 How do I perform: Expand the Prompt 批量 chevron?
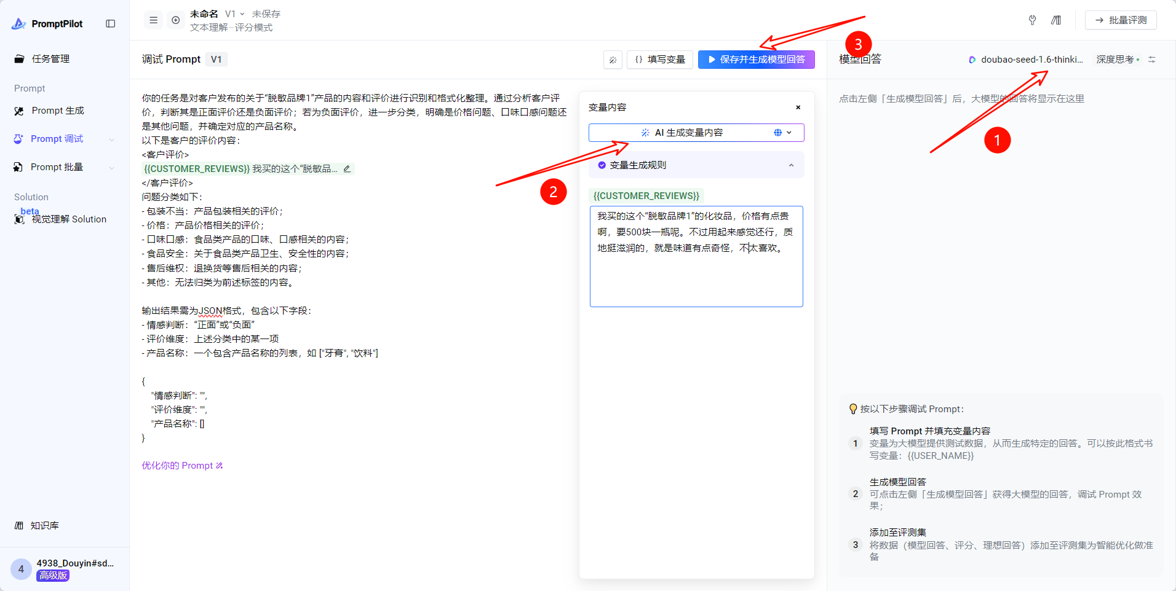coord(111,168)
